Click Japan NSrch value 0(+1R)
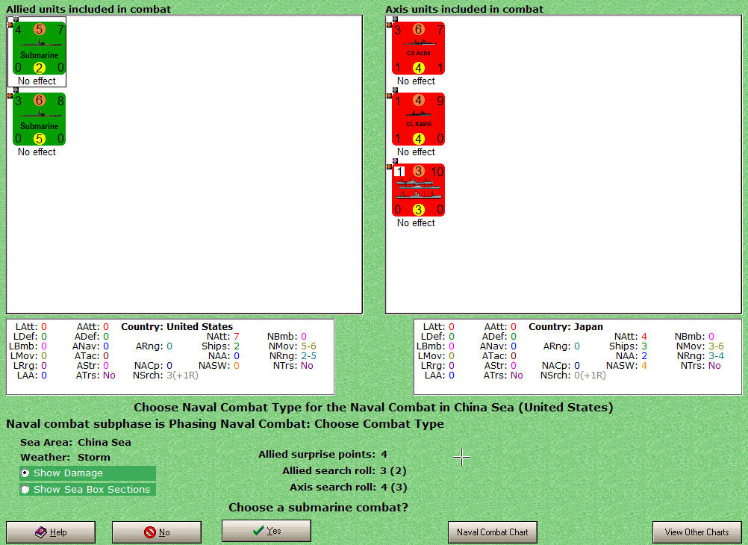This screenshot has width=748, height=545. (x=590, y=376)
